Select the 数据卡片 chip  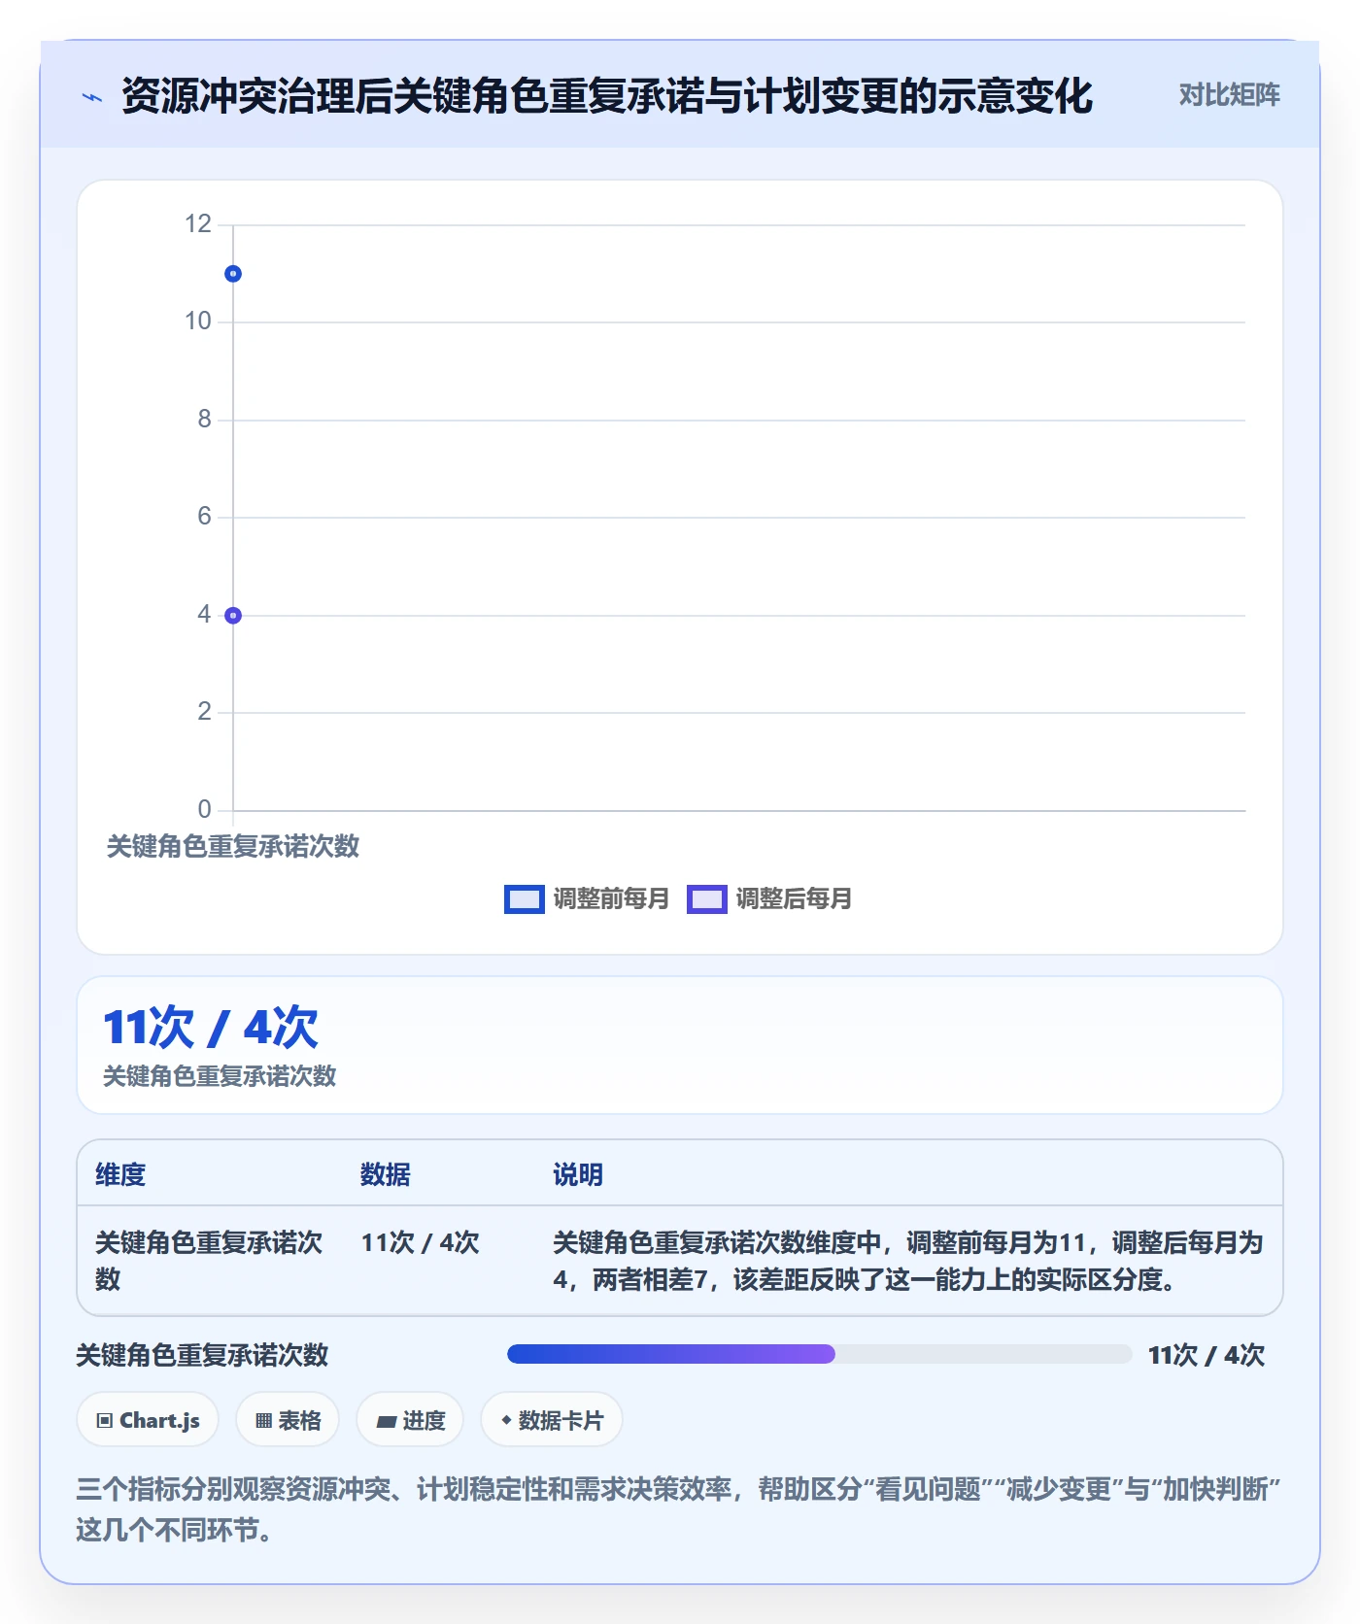tap(552, 1420)
